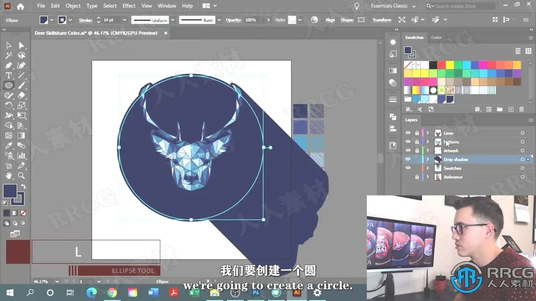Switch to the Color panel tab
Screen dimensions: 536x301
point(436,38)
